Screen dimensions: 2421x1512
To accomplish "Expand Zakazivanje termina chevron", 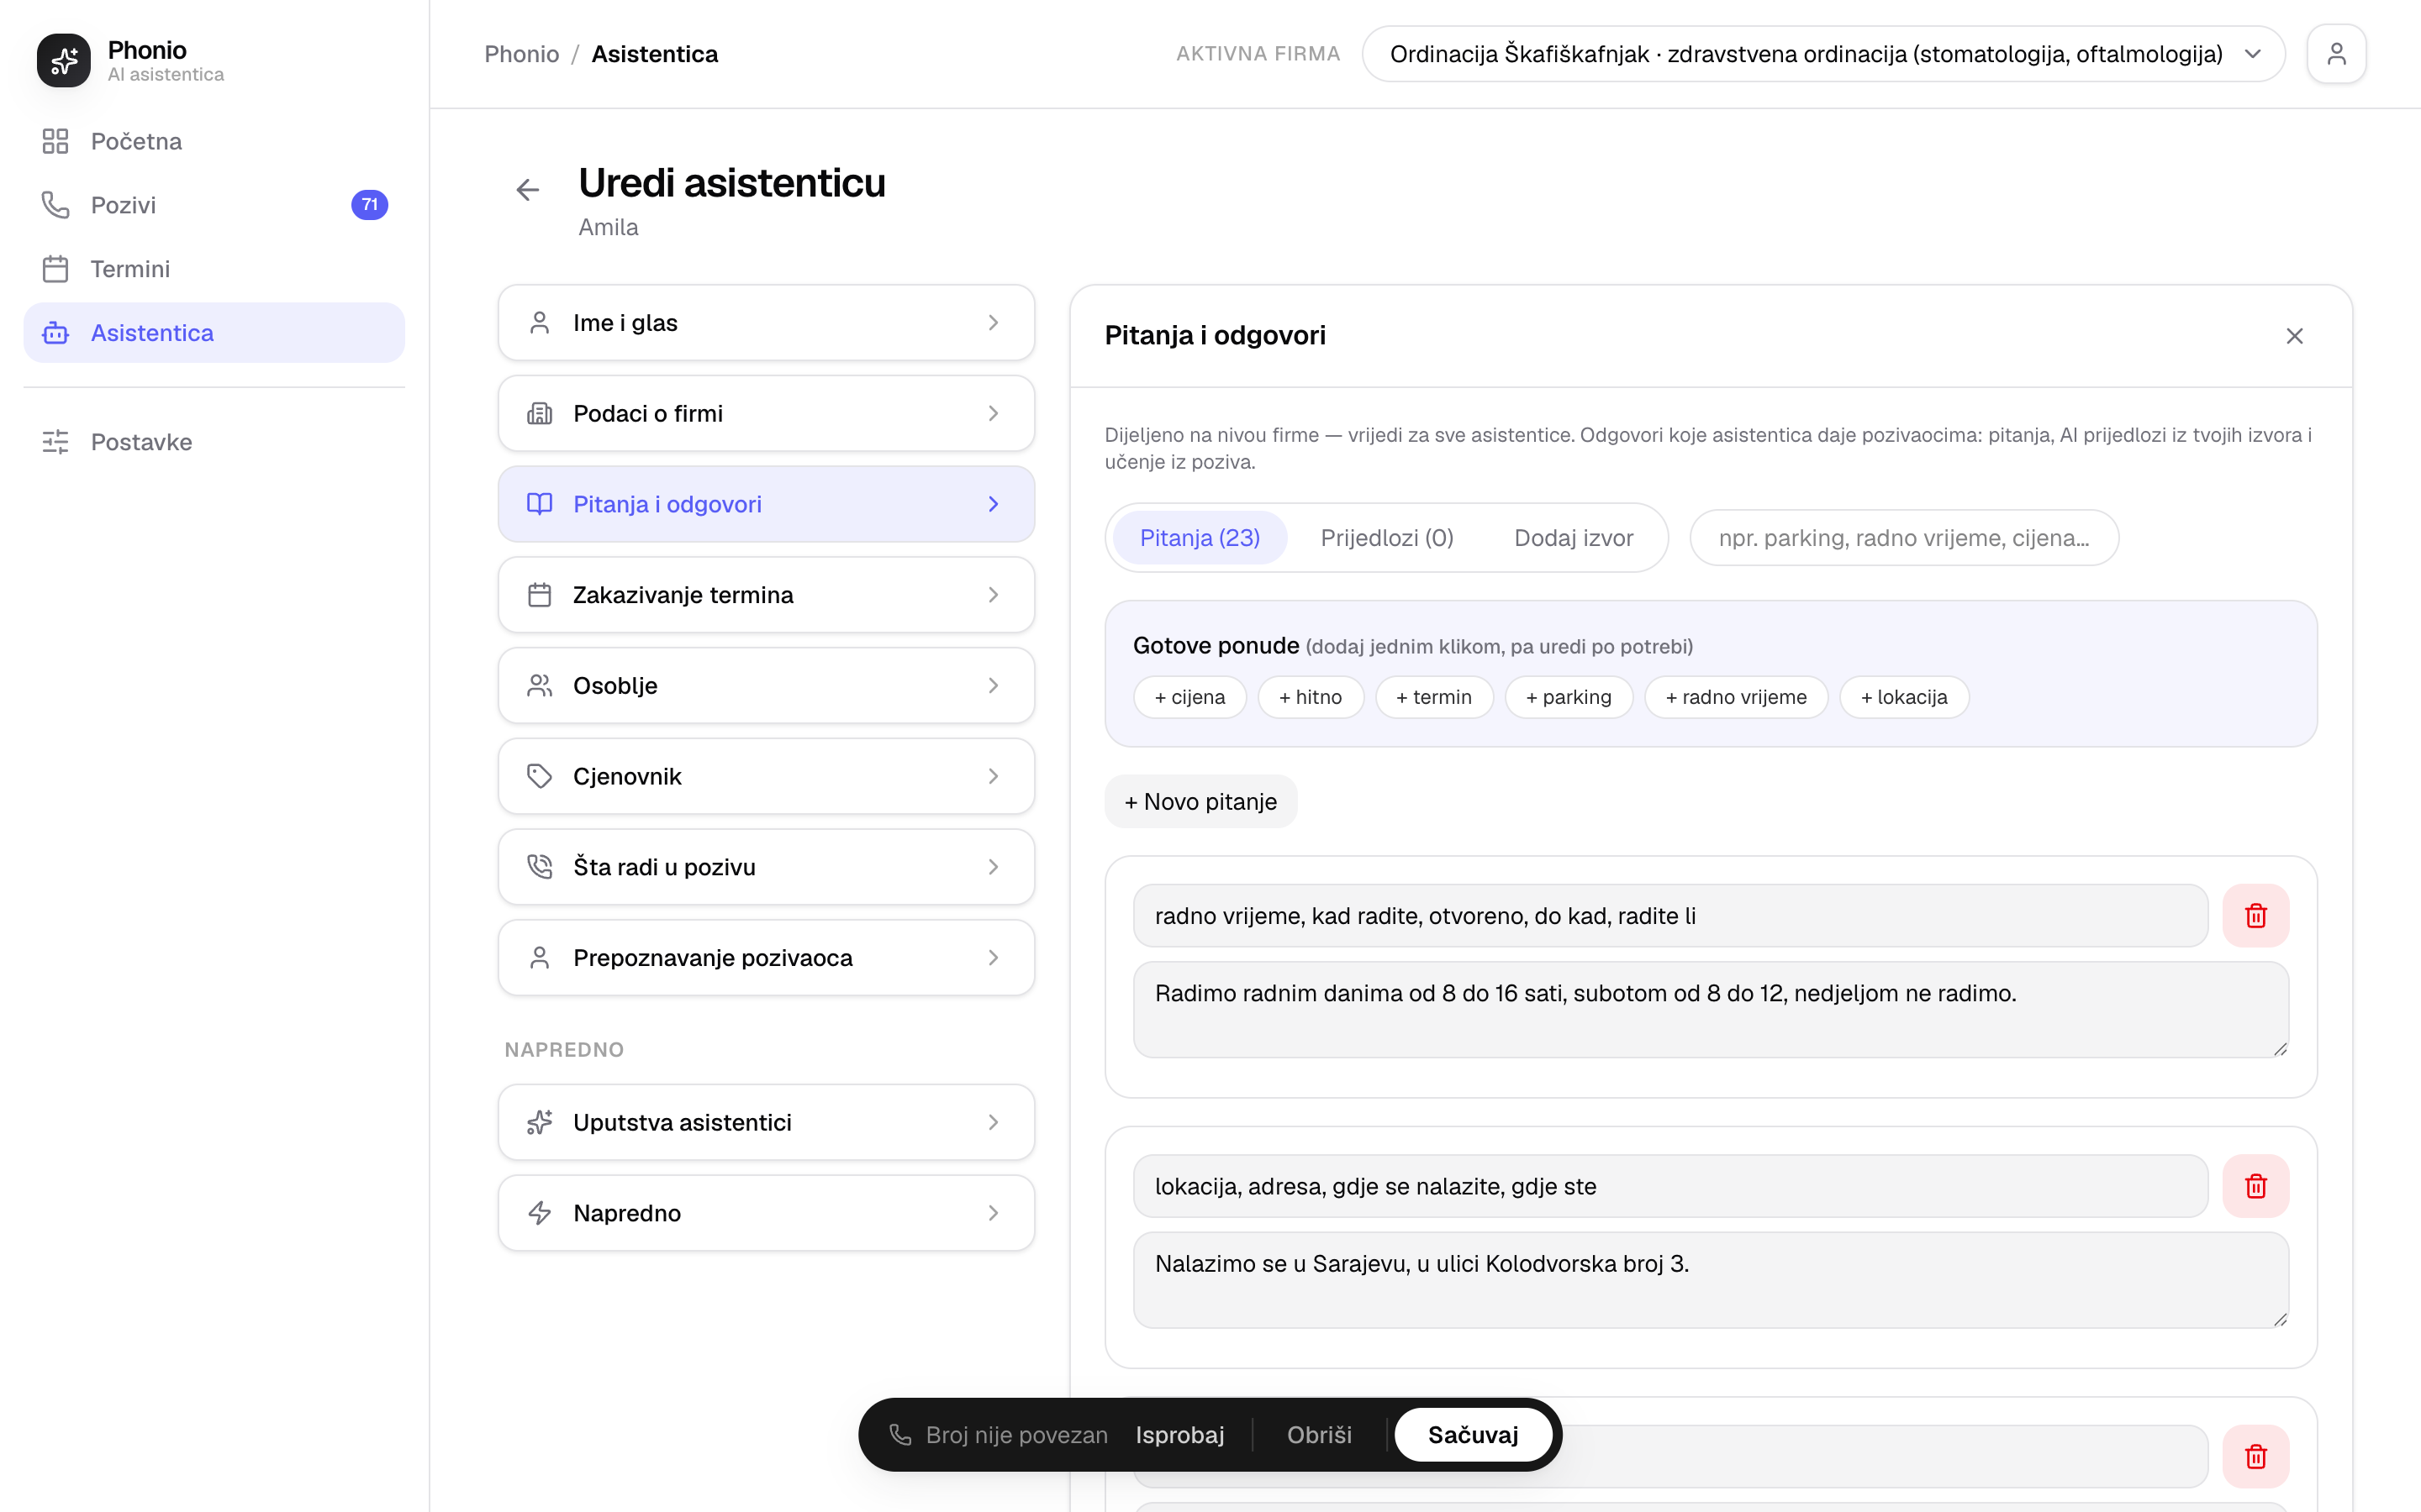I will tap(994, 595).
